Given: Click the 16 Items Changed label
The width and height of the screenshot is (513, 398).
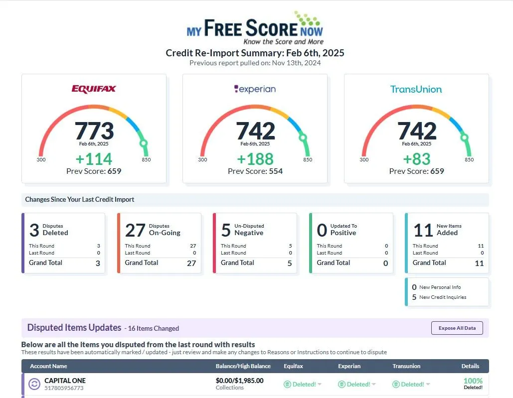Looking at the screenshot, I should (x=154, y=328).
